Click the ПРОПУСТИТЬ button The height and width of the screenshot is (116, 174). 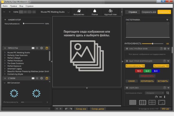[x=147, y=76]
